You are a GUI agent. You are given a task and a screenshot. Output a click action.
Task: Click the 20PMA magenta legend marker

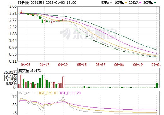[x=140, y=3]
